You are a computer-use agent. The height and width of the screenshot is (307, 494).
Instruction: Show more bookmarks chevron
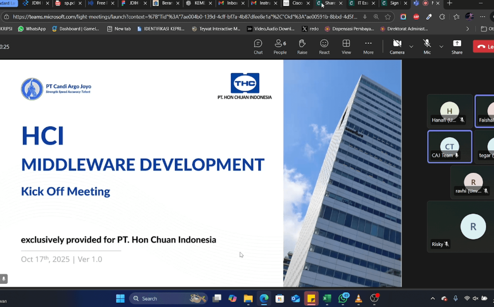tap(468, 29)
